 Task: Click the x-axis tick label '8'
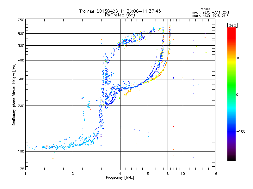click(x=168, y=174)
